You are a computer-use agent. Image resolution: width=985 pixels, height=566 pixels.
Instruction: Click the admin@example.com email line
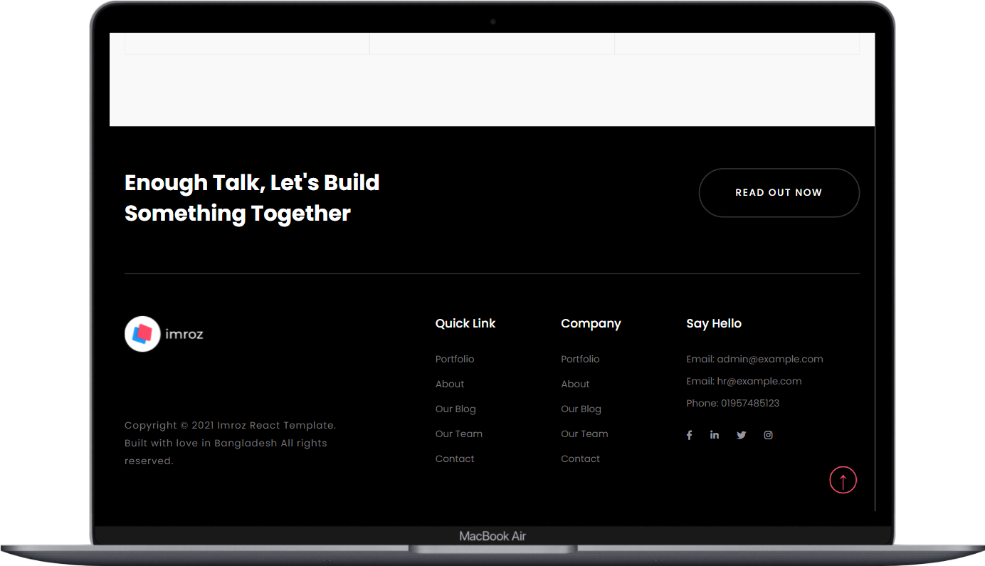754,360
